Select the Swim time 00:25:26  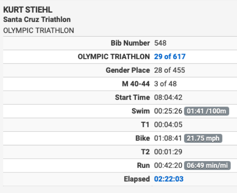[168, 111]
